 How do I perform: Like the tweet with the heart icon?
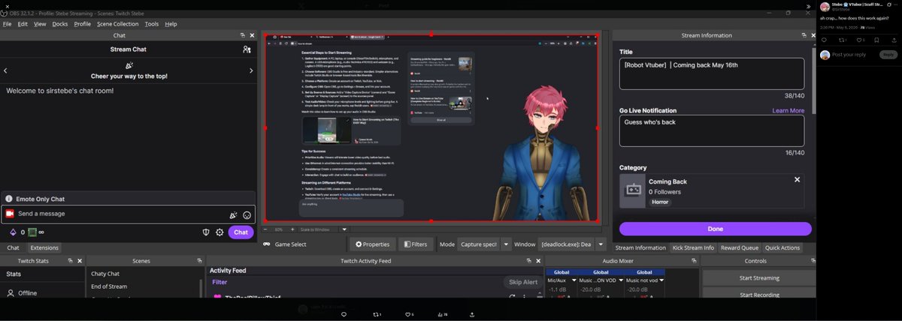tap(860, 40)
